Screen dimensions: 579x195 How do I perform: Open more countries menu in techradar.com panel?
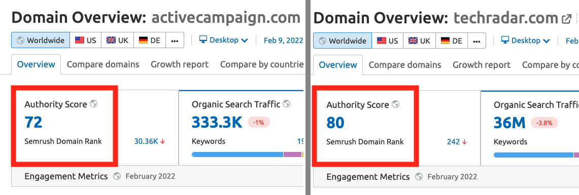[x=476, y=41]
